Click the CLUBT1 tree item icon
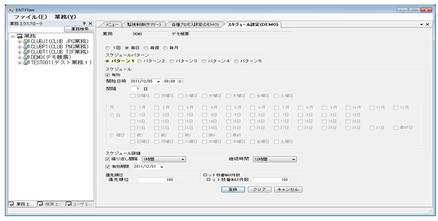This screenshot has width=438, height=221. 27,52
